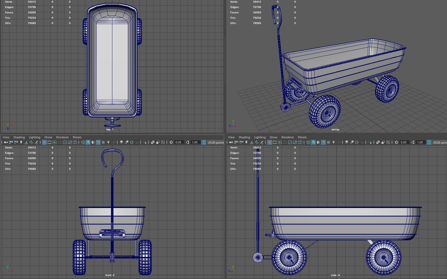Switch to Wireframe shading in side panel
This screenshot has height=279, width=447.
pos(308,142)
